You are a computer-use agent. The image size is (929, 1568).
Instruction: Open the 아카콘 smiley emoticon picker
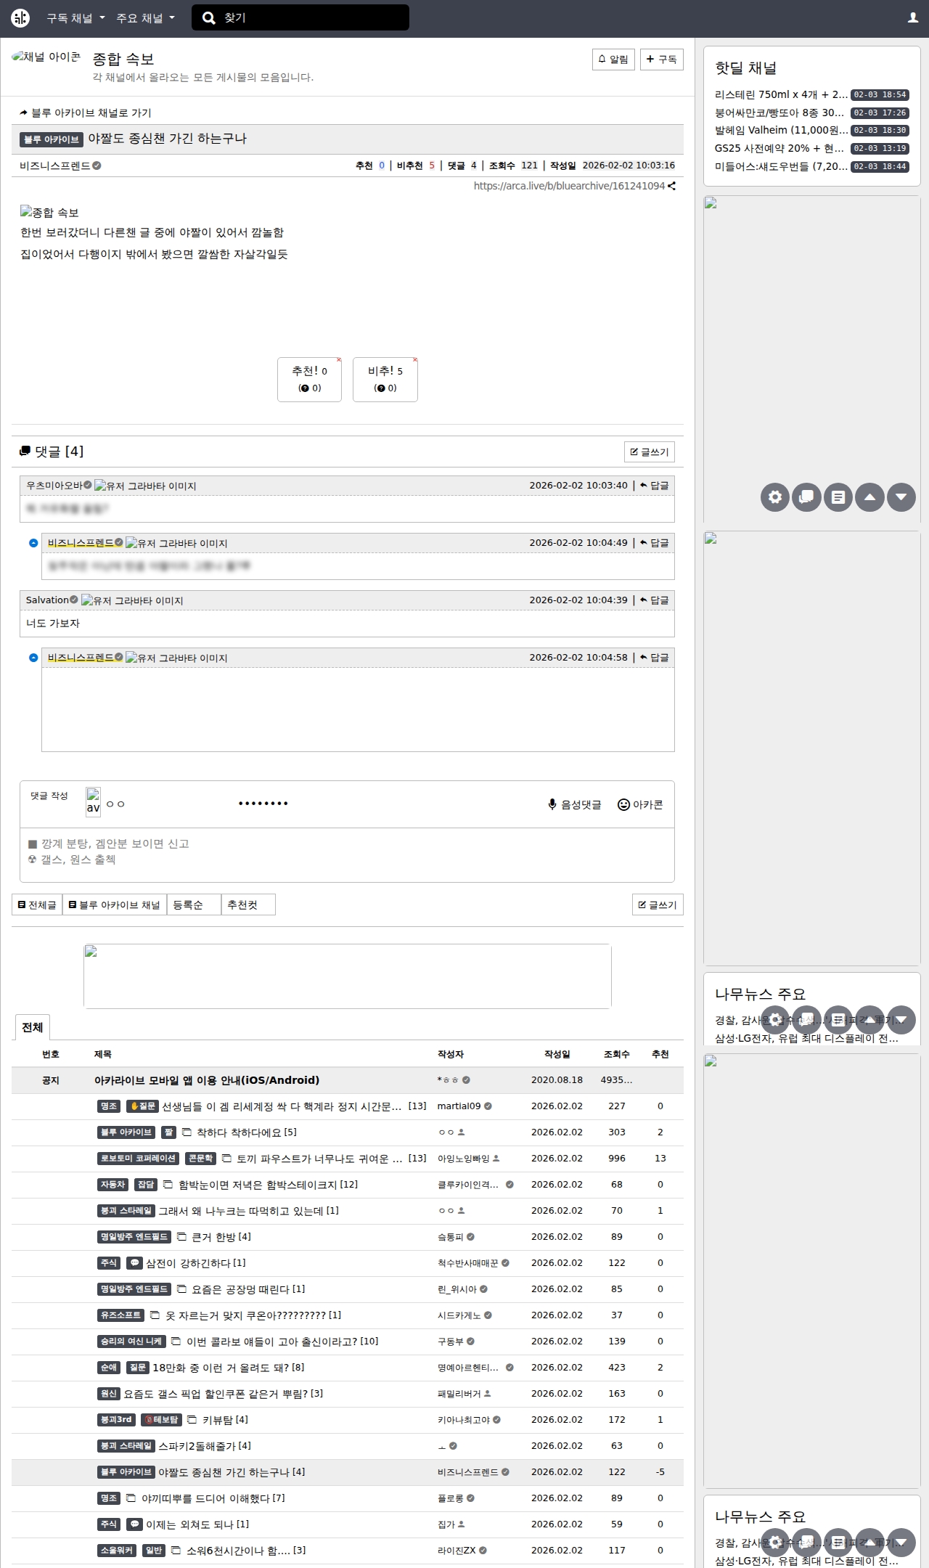(x=623, y=804)
